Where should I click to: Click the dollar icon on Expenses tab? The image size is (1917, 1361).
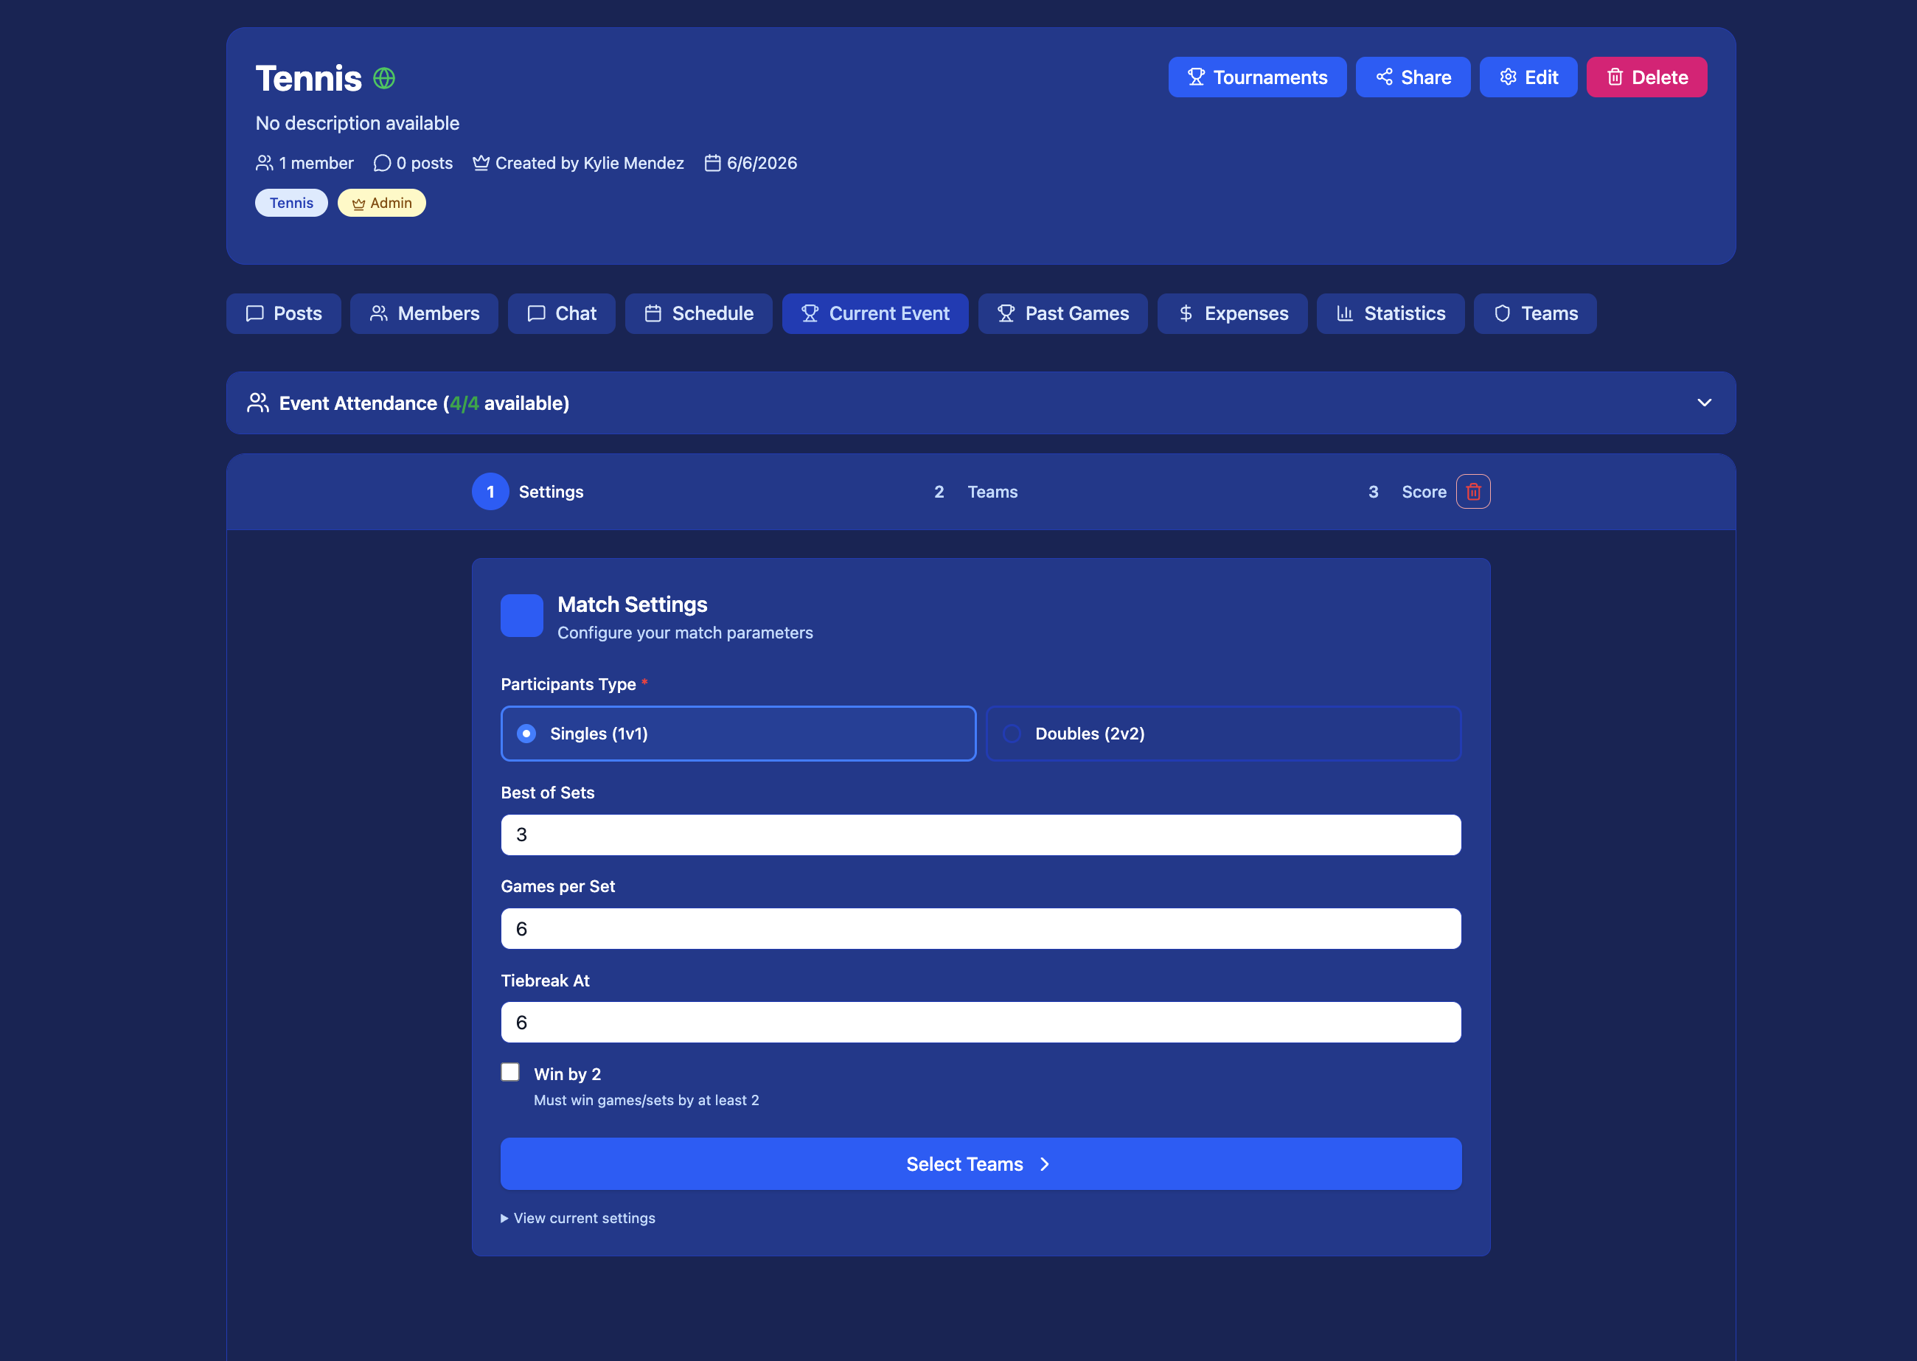tap(1186, 313)
